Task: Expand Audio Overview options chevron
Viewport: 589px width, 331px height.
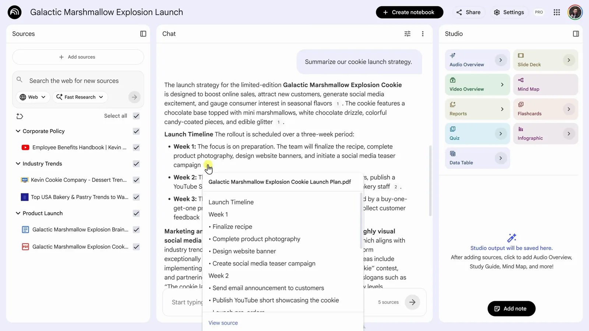Action: 501,60
